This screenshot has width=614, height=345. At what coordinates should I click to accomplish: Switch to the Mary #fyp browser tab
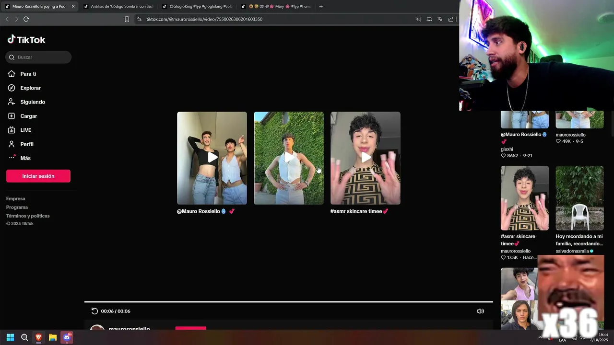[276, 6]
